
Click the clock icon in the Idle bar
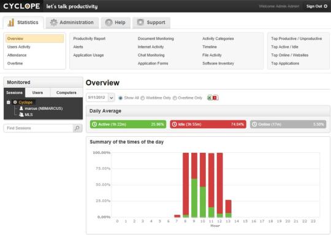point(174,125)
